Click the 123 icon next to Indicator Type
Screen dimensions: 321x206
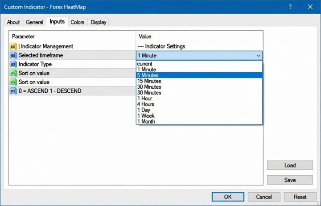[x=13, y=64]
